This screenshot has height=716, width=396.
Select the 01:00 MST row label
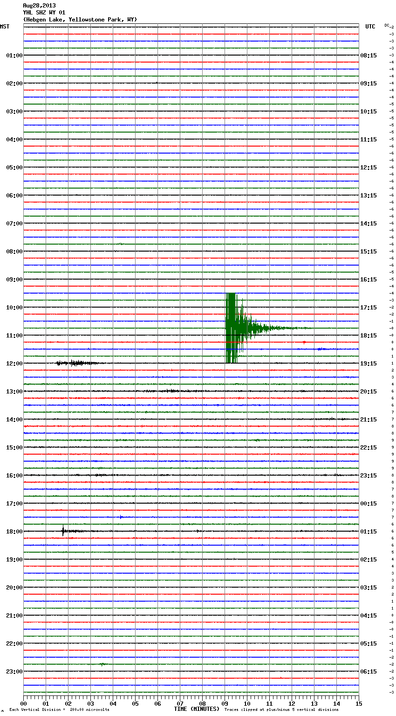14,56
